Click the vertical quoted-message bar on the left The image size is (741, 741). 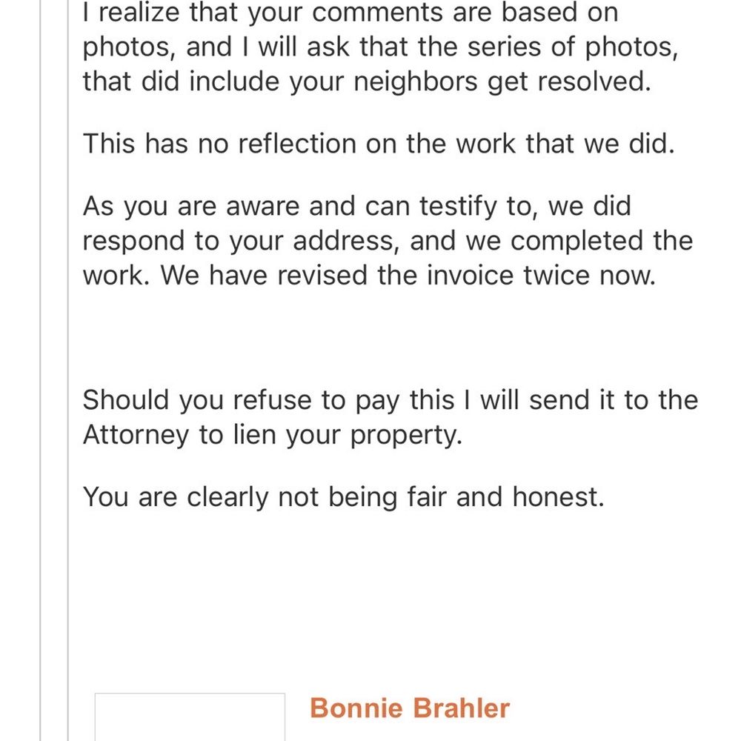[68, 370]
